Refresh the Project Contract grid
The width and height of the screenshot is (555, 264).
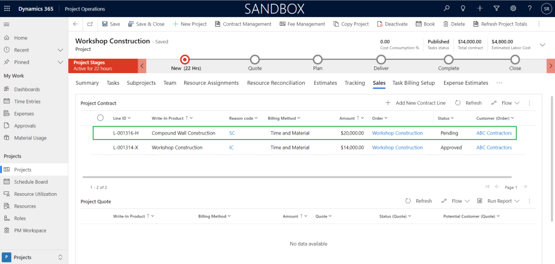tap(468, 103)
